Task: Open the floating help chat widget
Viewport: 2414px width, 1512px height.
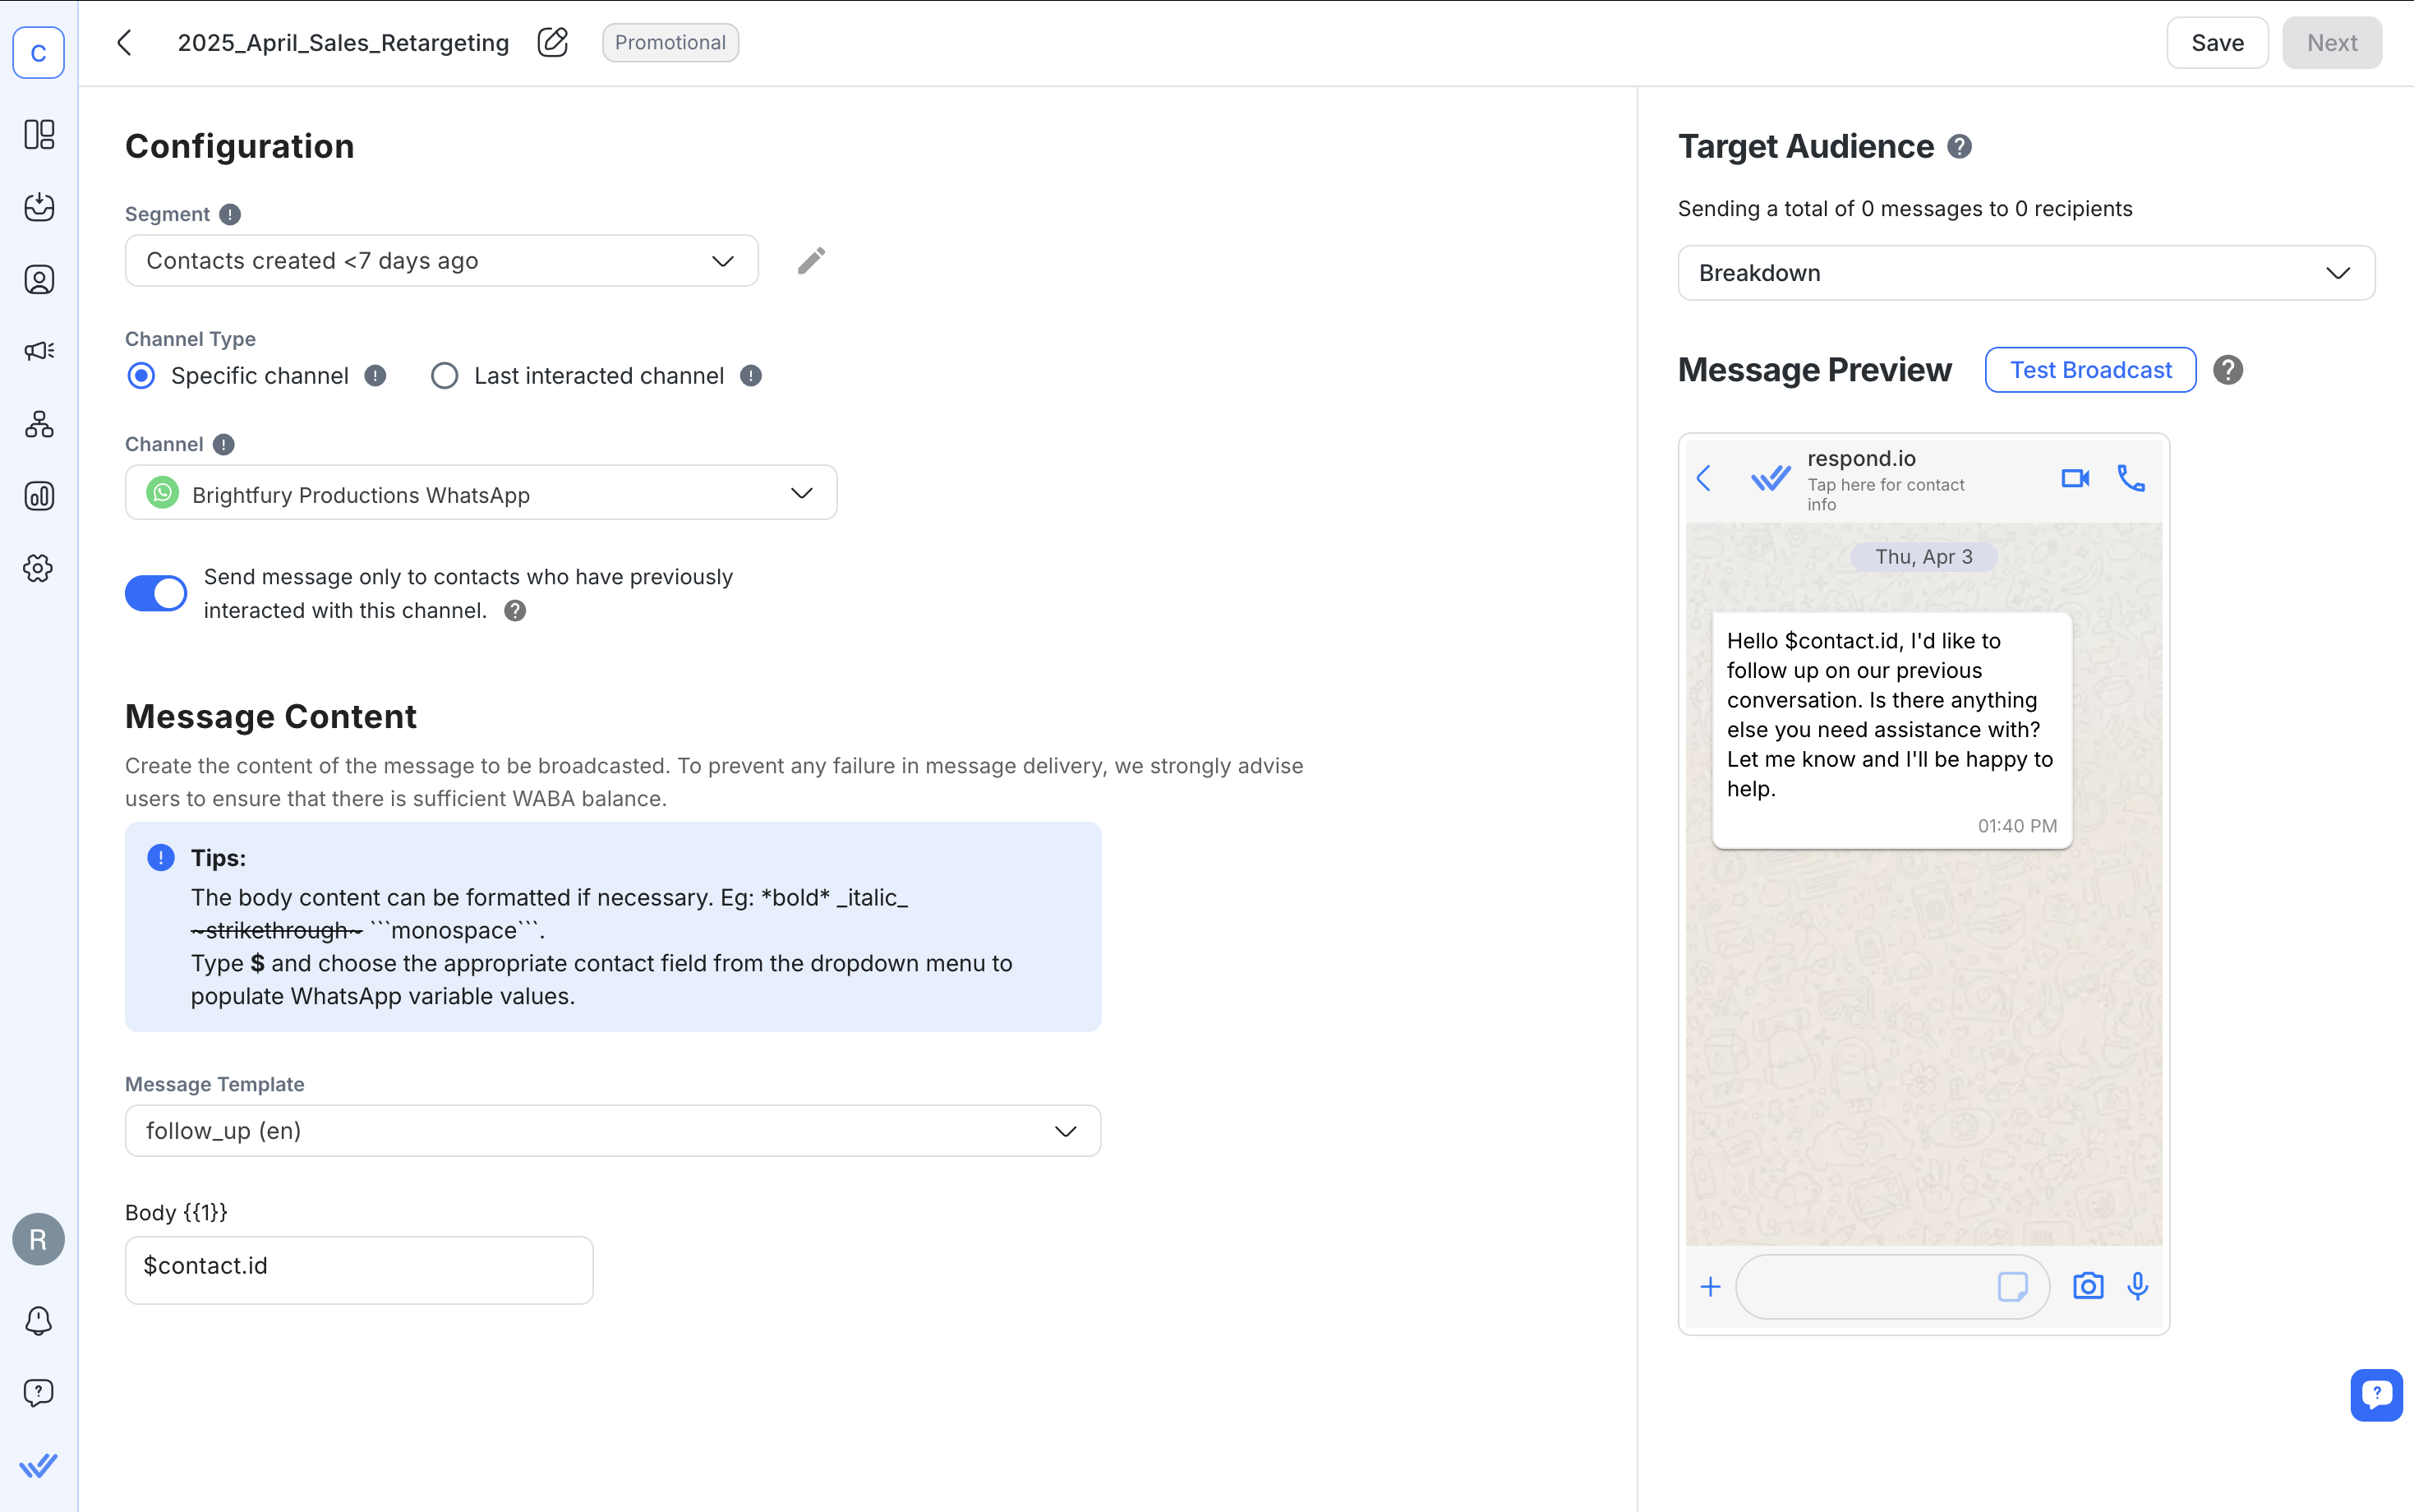Action: pos(2376,1394)
